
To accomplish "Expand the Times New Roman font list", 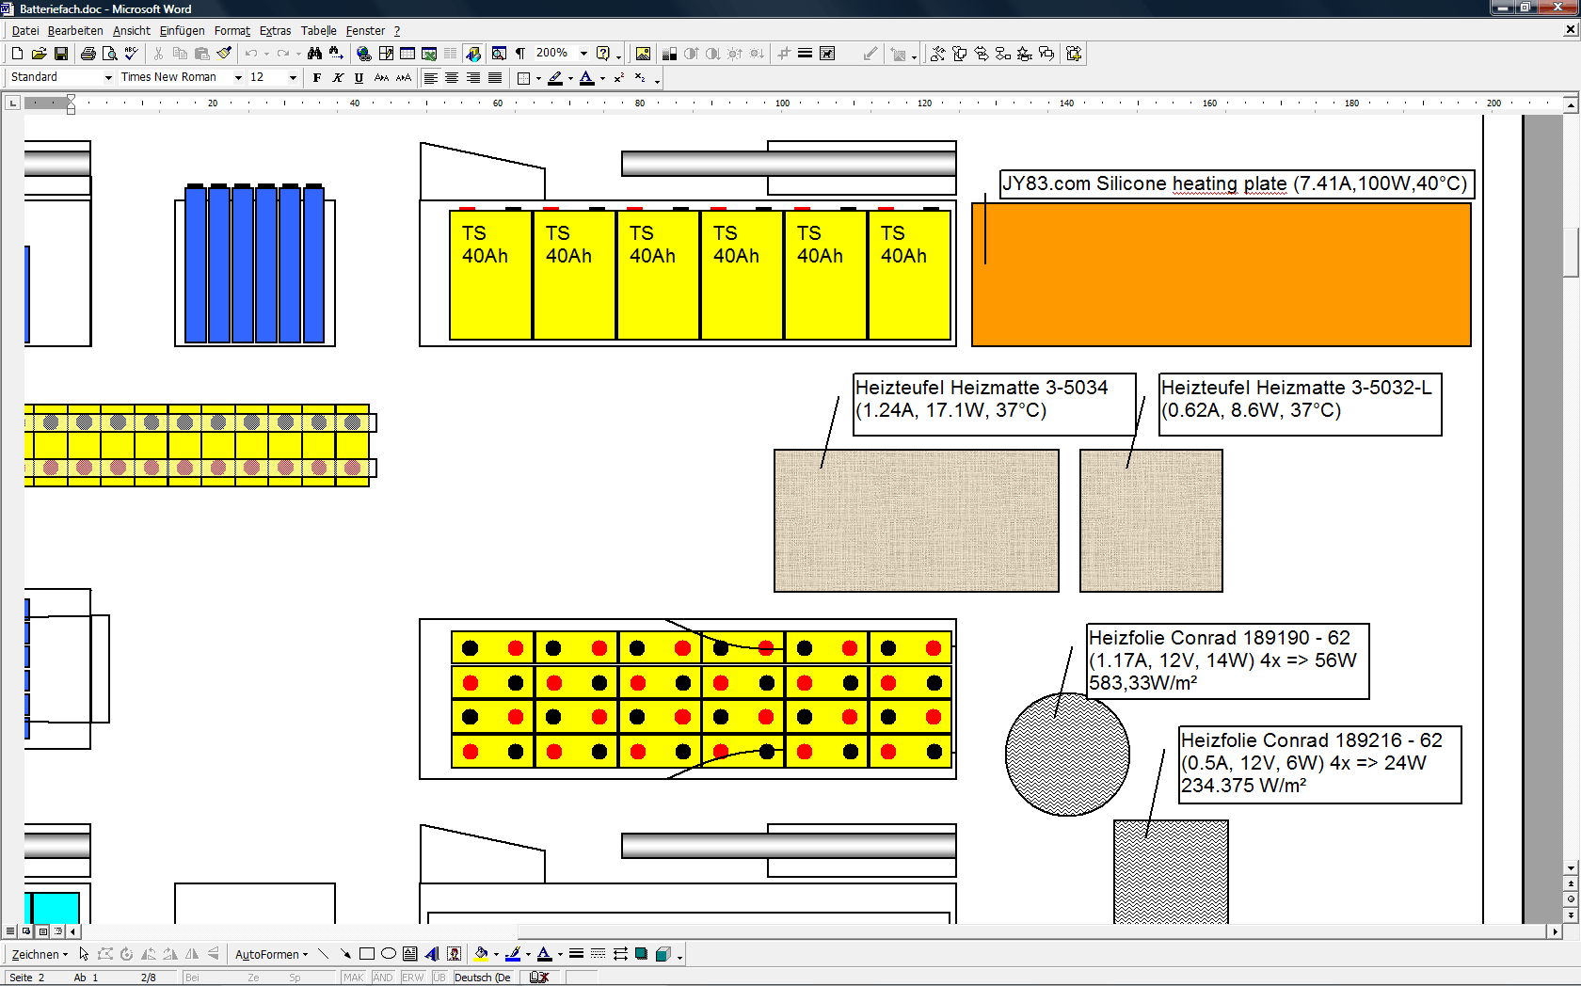I will point(238,78).
